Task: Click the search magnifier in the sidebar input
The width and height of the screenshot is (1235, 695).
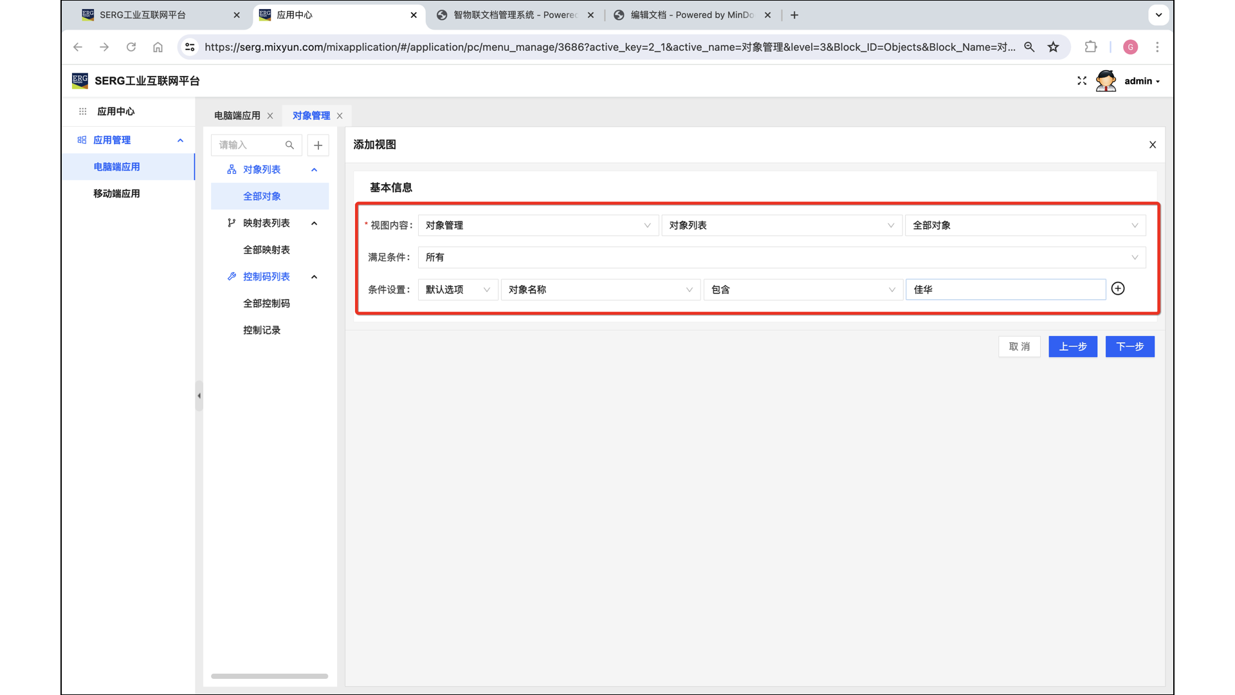Action: (x=289, y=145)
